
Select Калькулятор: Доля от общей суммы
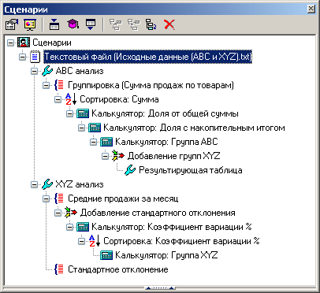click(165, 113)
